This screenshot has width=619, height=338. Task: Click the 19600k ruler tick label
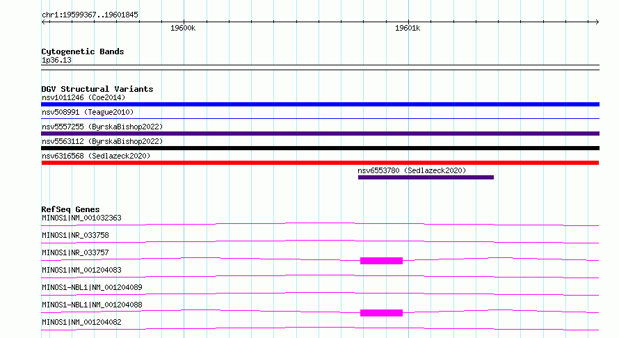click(x=183, y=28)
